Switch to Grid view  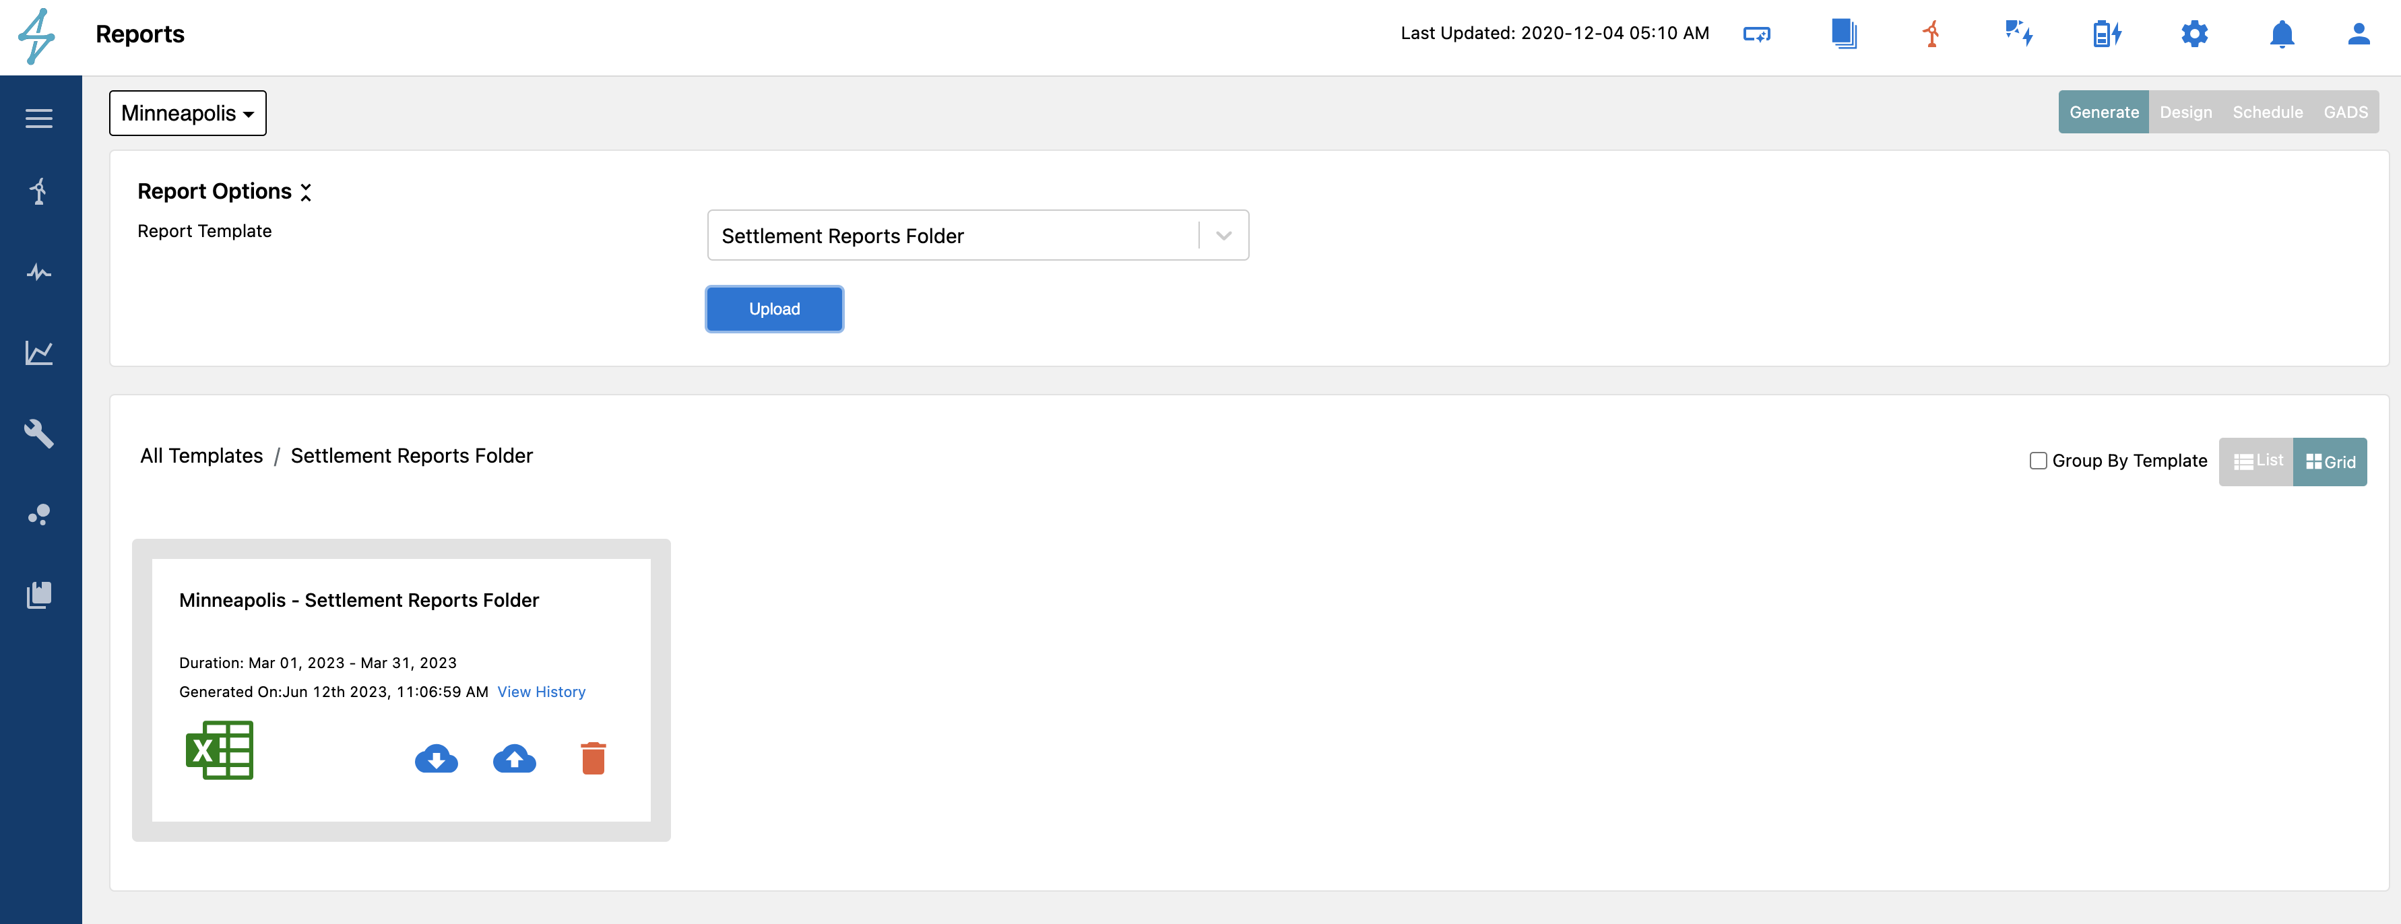tap(2330, 461)
